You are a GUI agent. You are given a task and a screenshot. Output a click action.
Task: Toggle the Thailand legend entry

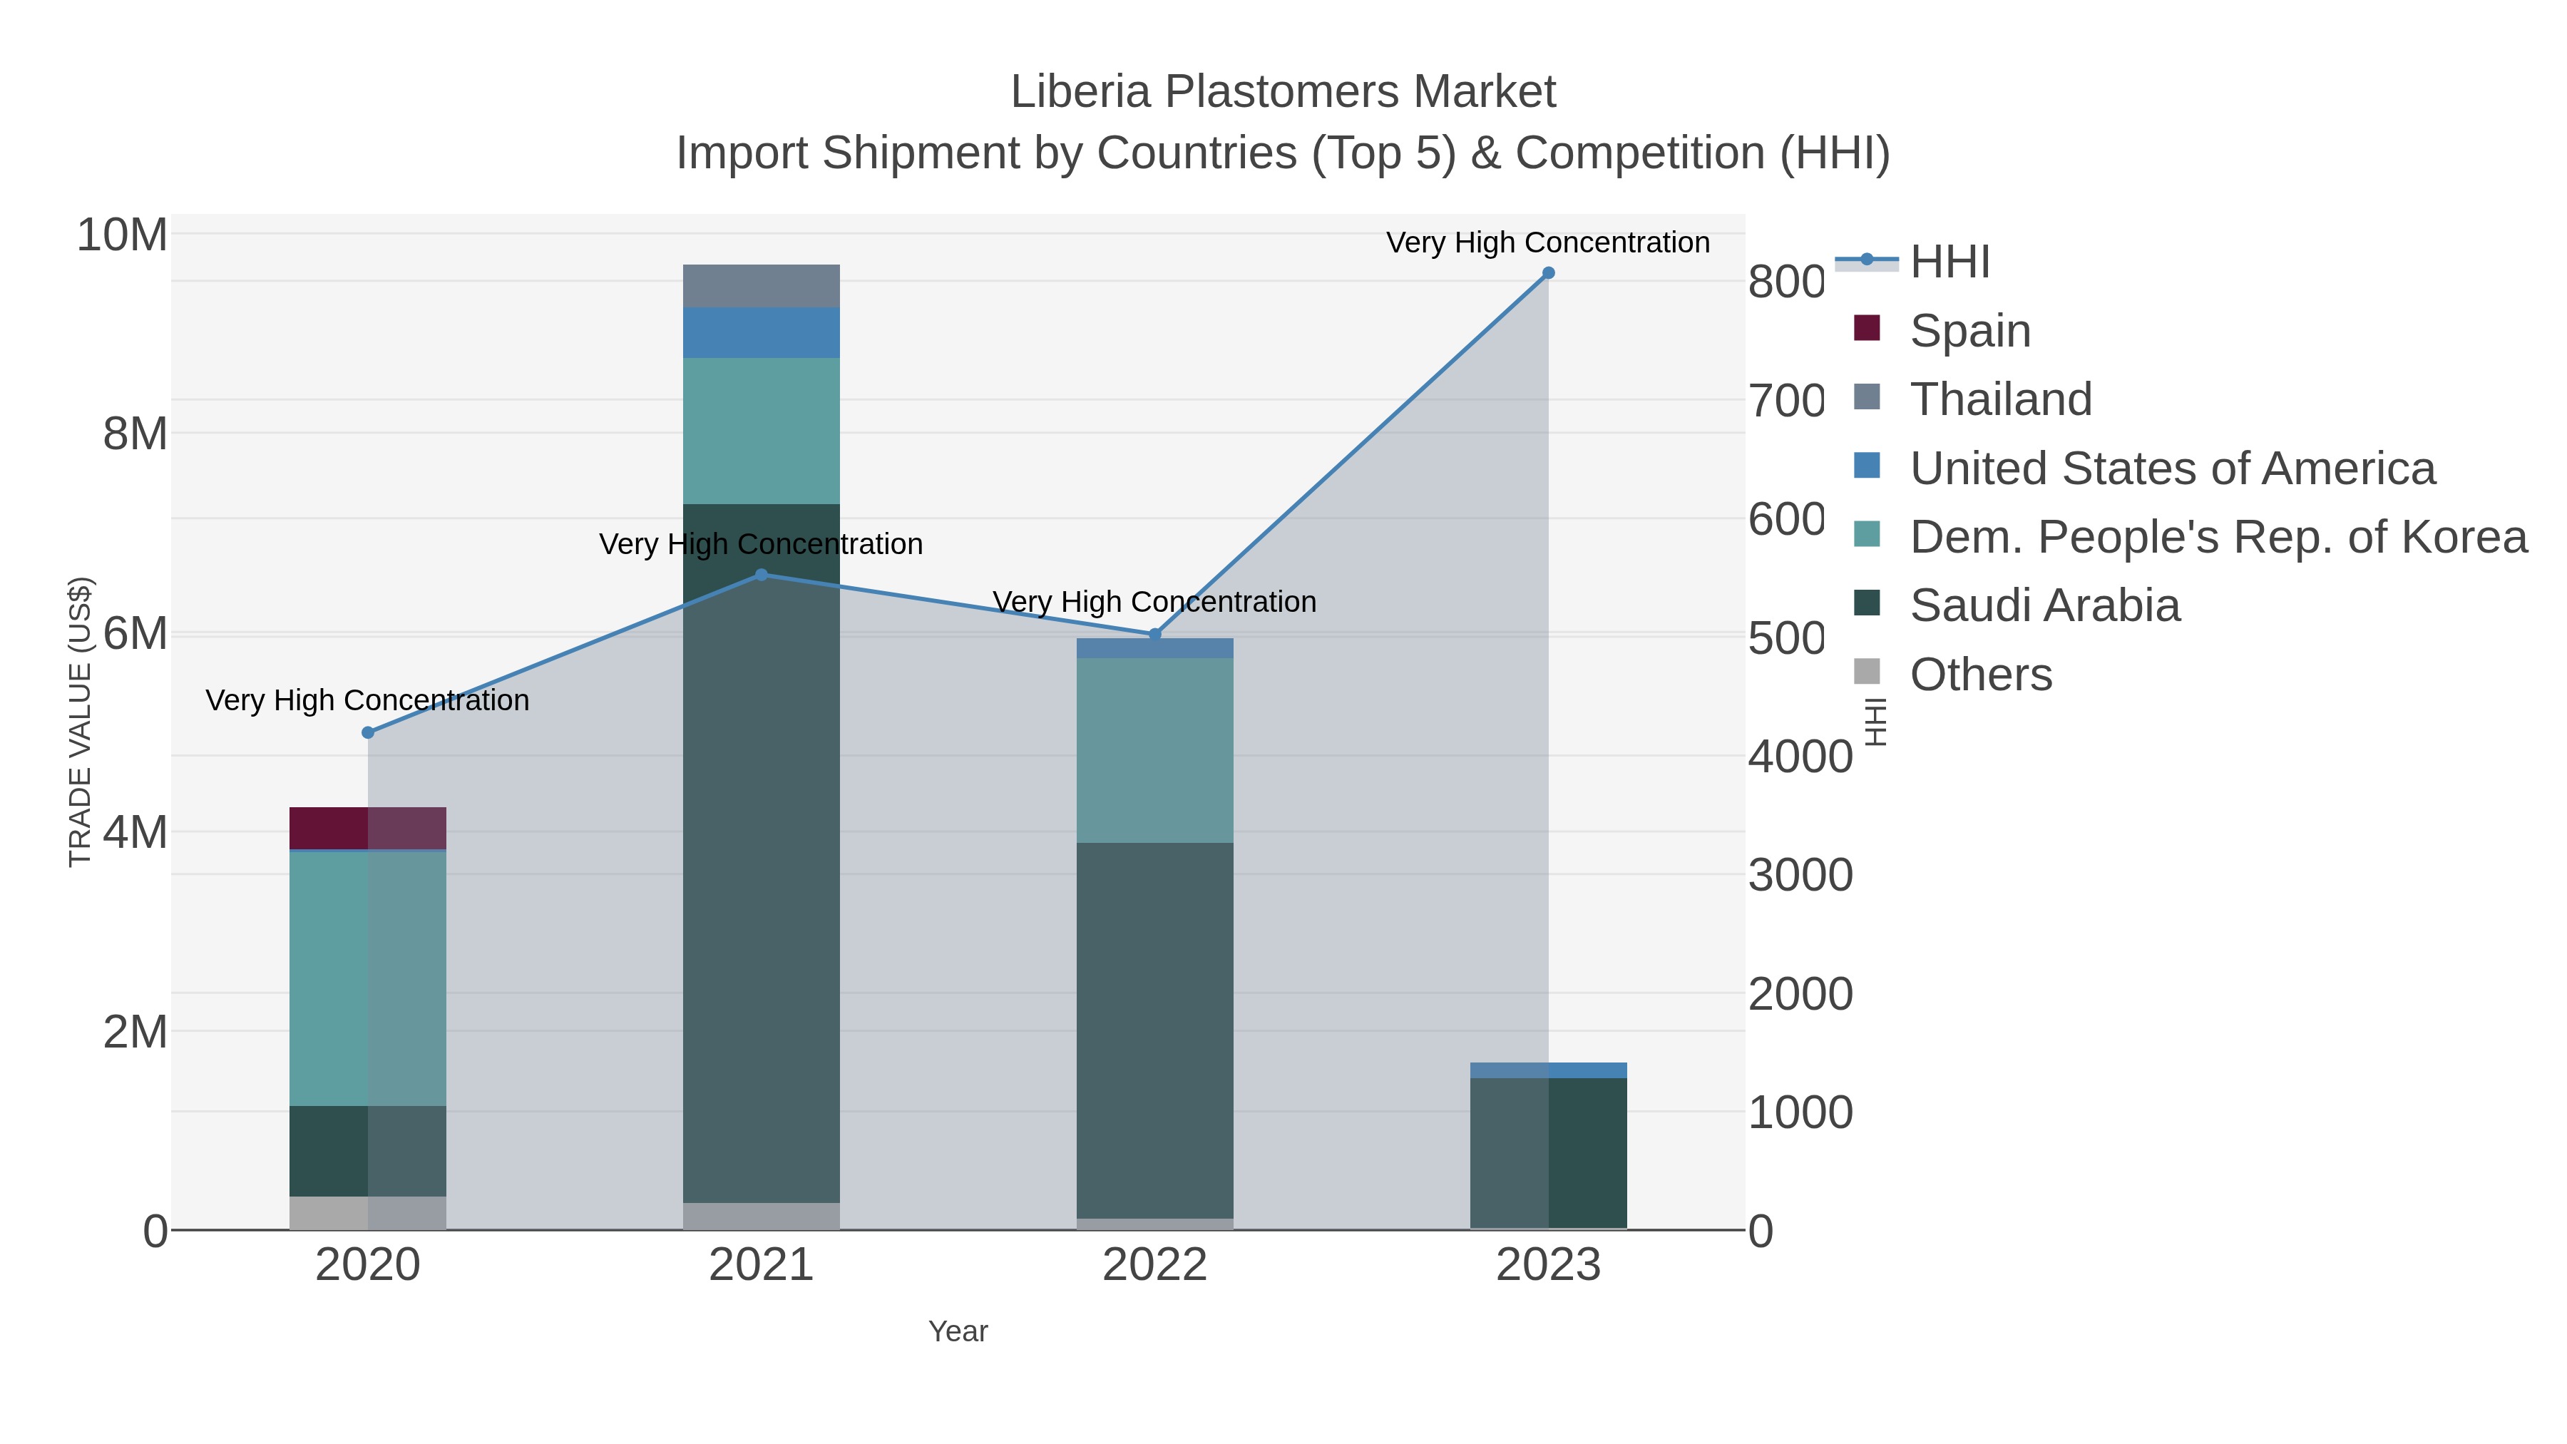click(x=1972, y=399)
